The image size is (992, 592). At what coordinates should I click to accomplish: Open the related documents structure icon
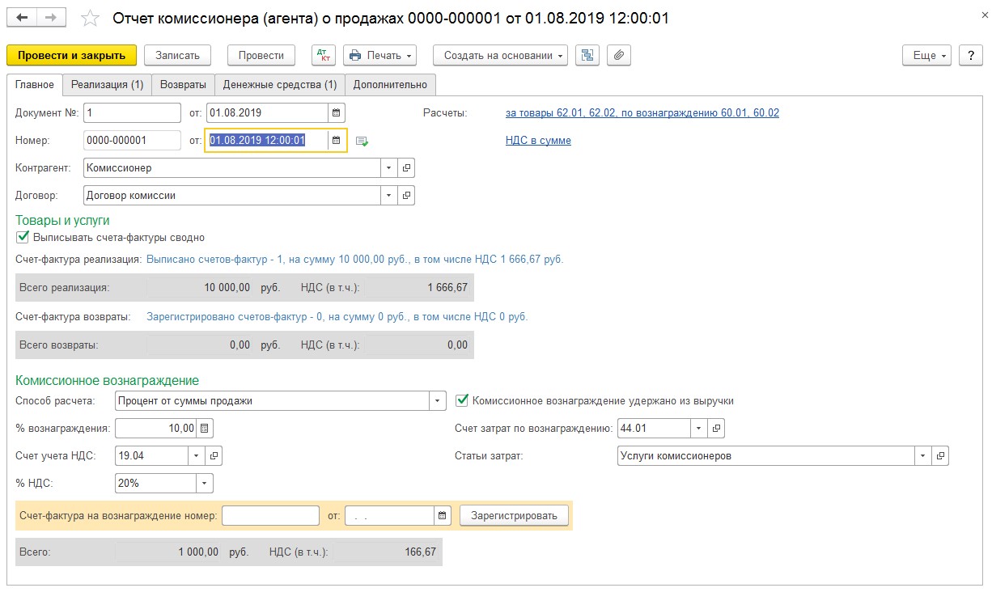click(x=587, y=55)
